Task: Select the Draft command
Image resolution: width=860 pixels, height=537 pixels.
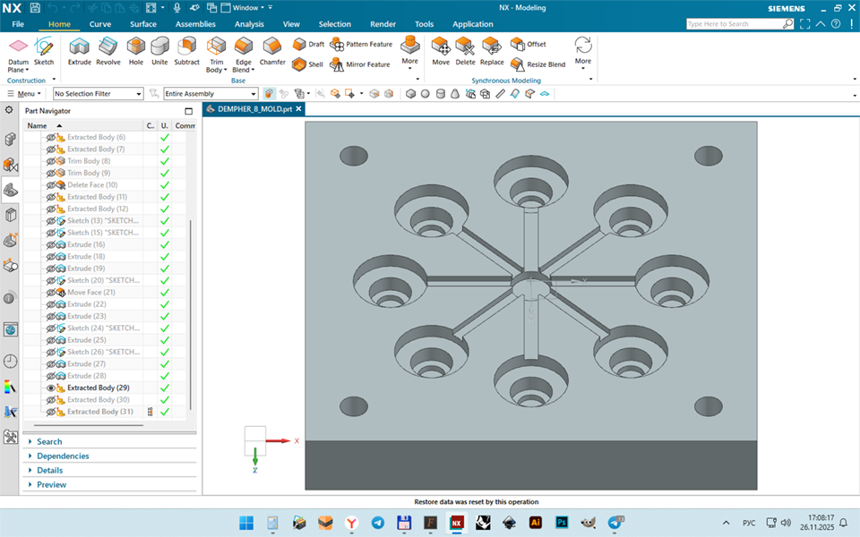Action: click(x=308, y=44)
